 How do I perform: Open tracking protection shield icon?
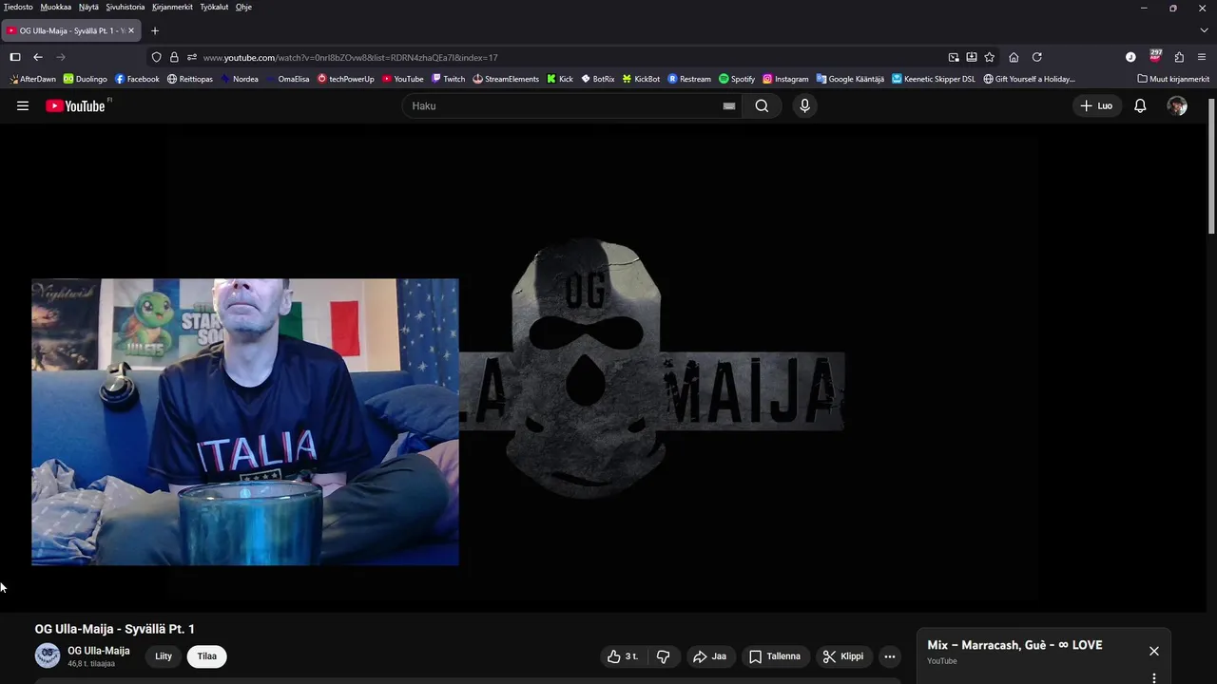point(157,57)
